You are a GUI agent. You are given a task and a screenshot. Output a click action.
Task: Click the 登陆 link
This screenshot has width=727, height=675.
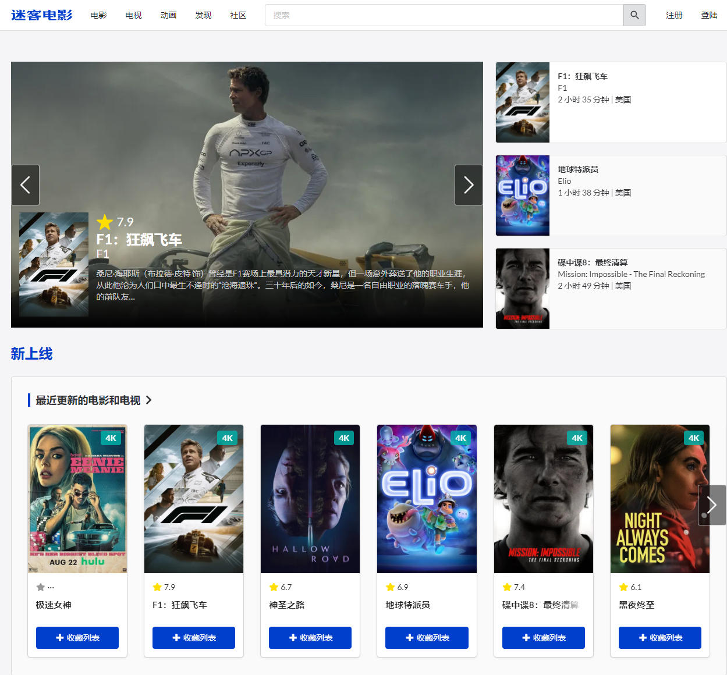point(709,15)
